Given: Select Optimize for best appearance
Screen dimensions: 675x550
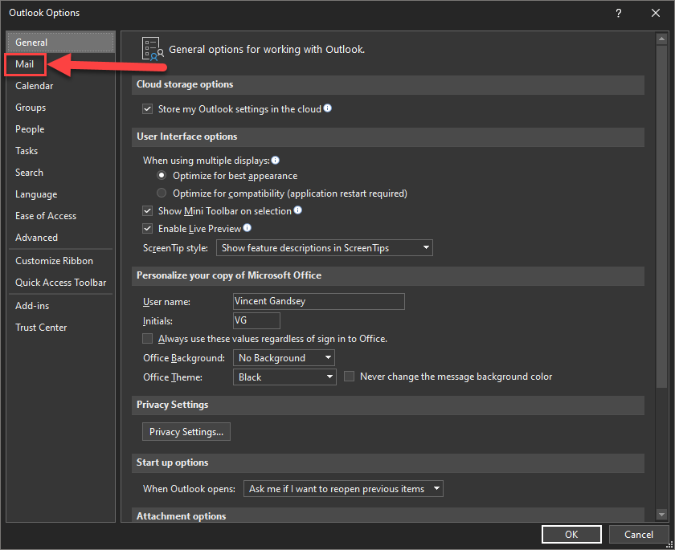Looking at the screenshot, I should [x=162, y=176].
